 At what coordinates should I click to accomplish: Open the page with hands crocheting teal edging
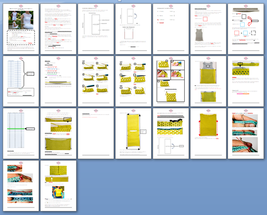[x=245, y=133]
